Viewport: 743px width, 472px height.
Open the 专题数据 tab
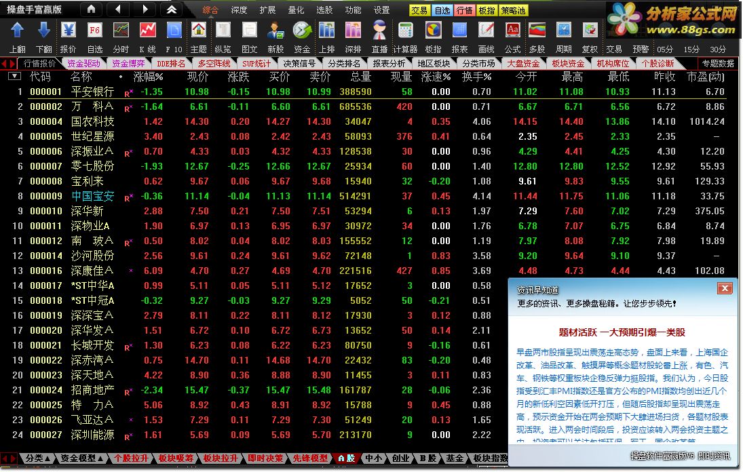tap(718, 64)
